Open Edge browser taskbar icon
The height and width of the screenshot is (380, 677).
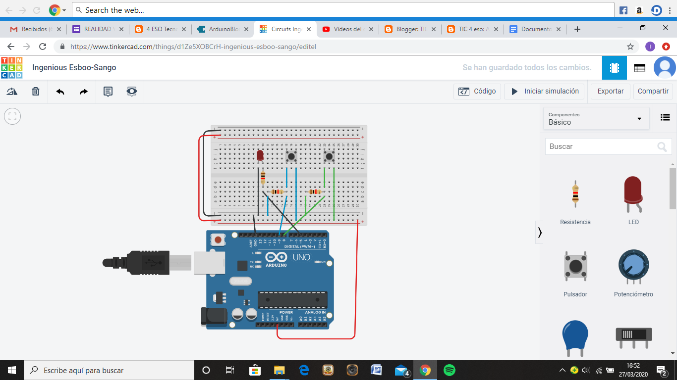point(304,370)
